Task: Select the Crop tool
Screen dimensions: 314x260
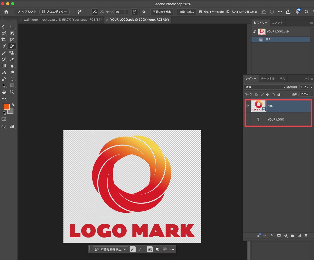Action: click(x=4, y=40)
